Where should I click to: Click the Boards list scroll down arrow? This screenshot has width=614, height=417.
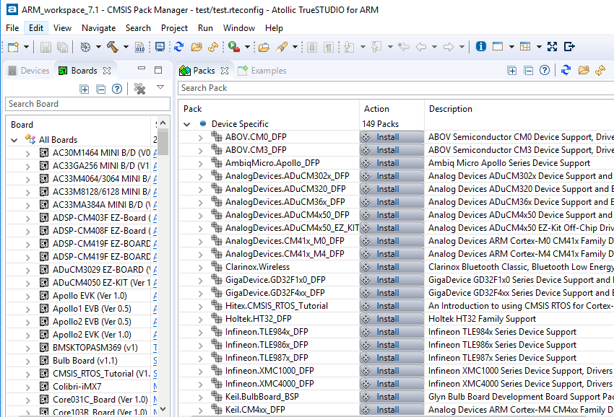pos(163,409)
